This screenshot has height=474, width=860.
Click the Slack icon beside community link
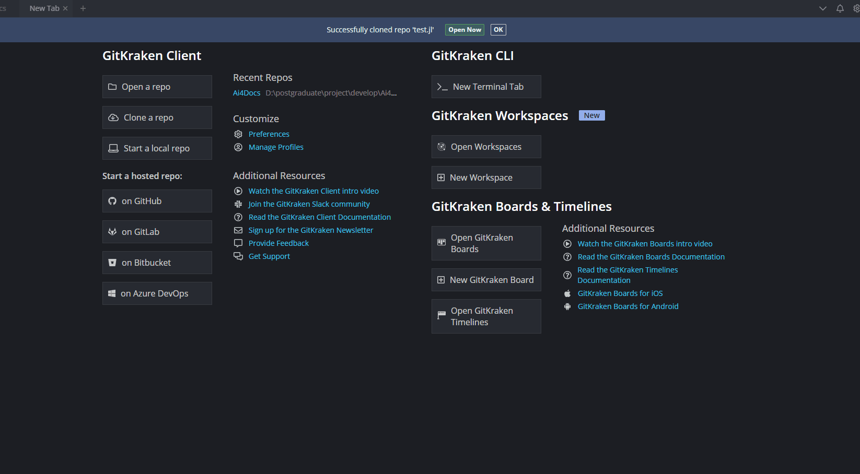tap(238, 204)
